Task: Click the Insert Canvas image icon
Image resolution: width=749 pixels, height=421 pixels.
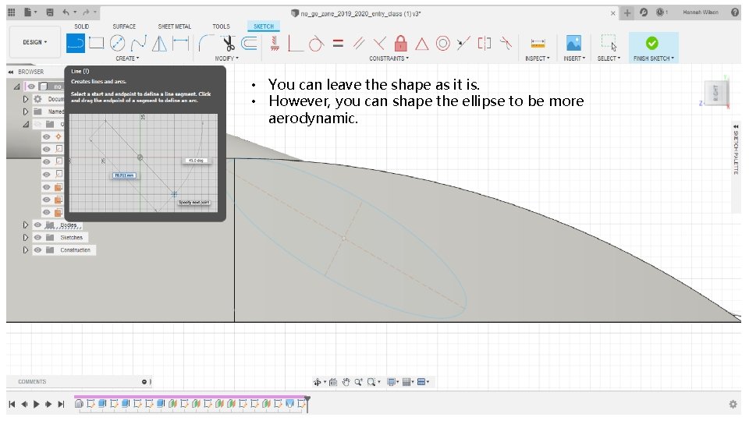Action: [573, 44]
